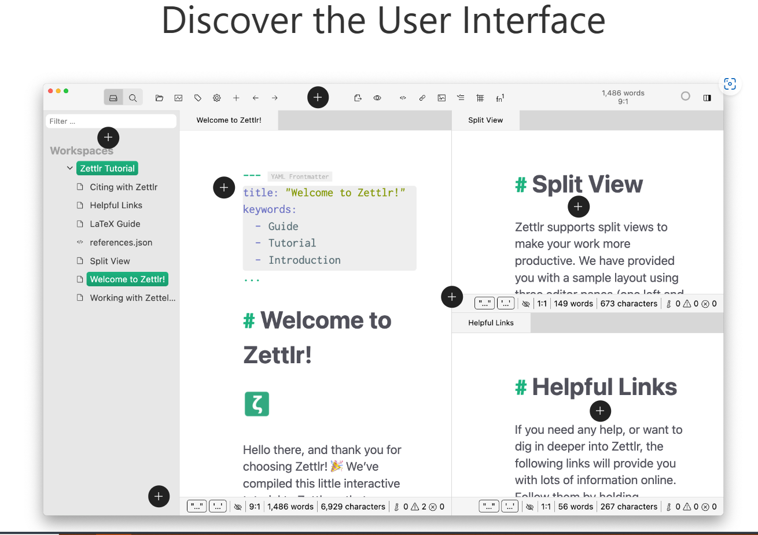The image size is (758, 535).
Task: Toggle crossed-eye icon in Split View status bar
Action: (x=525, y=304)
